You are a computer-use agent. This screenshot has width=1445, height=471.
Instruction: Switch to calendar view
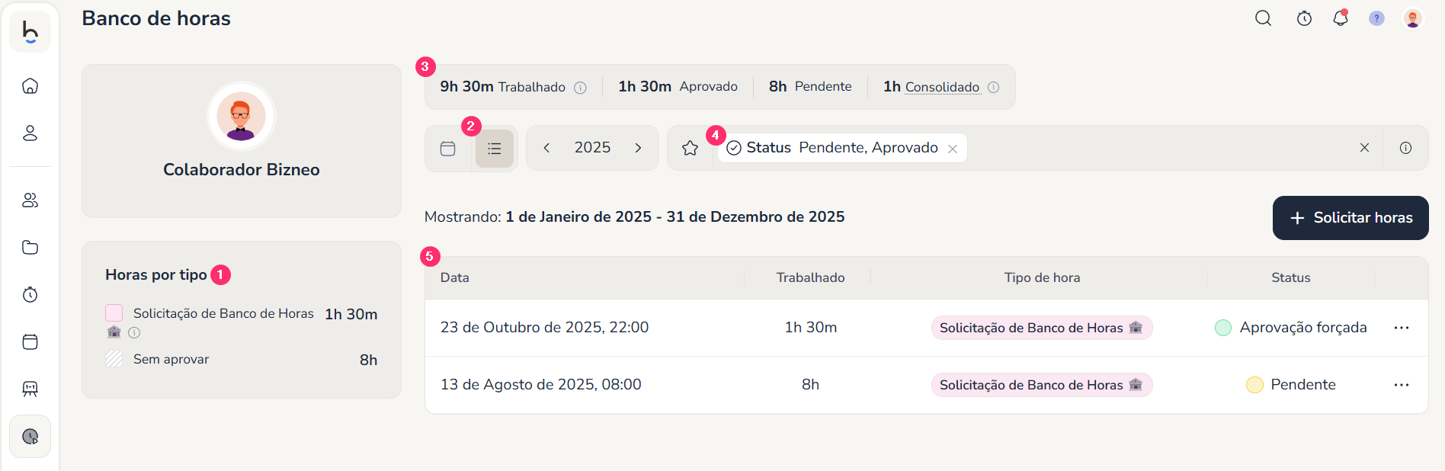click(x=448, y=149)
